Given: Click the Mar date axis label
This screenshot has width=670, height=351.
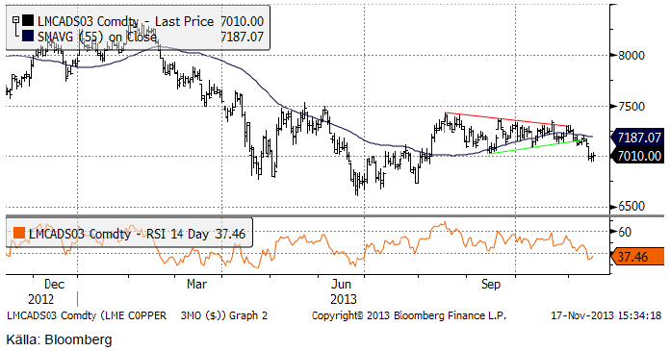Looking at the screenshot, I should tap(196, 284).
